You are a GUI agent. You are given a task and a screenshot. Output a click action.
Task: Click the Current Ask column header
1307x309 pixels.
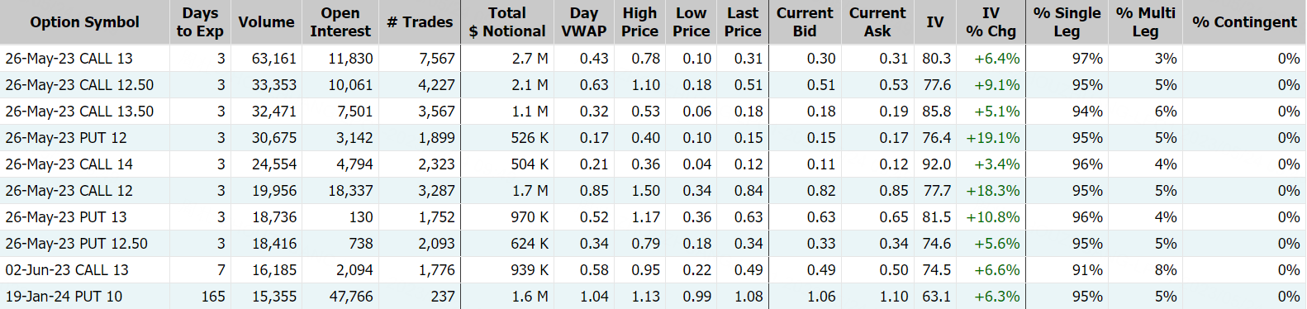877,22
